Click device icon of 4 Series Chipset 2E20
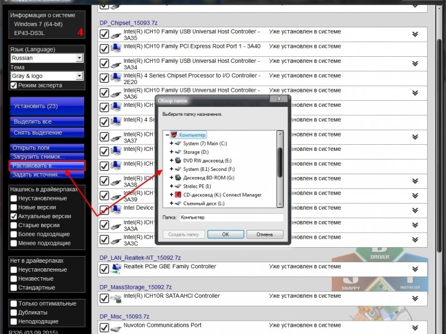Screen dimensions: 446x334 click(116, 77)
